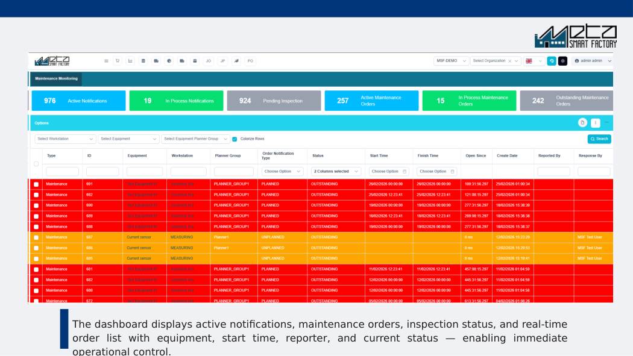The image size is (633, 356).
Task: Expand the Select Organization dropdown
Action: tap(516, 61)
